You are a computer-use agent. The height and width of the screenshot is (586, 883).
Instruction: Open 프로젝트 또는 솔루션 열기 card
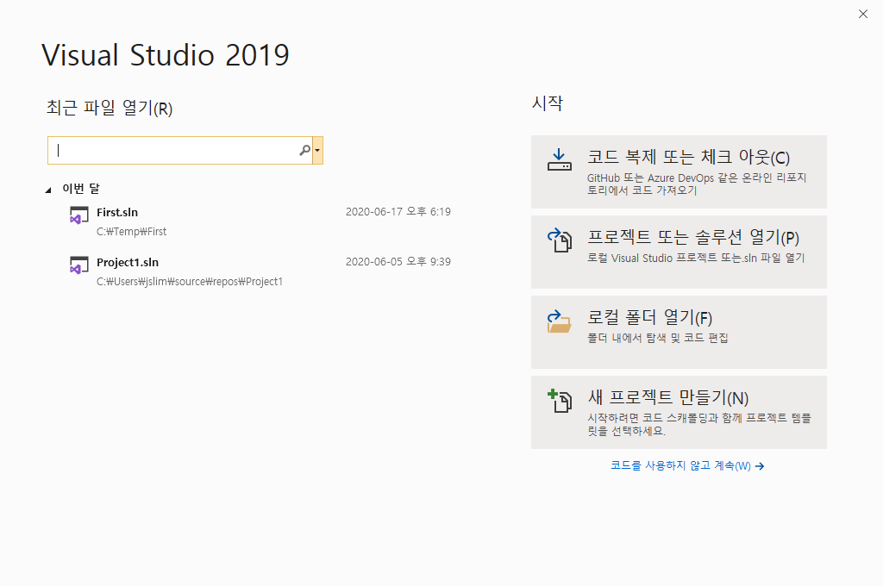(x=679, y=252)
